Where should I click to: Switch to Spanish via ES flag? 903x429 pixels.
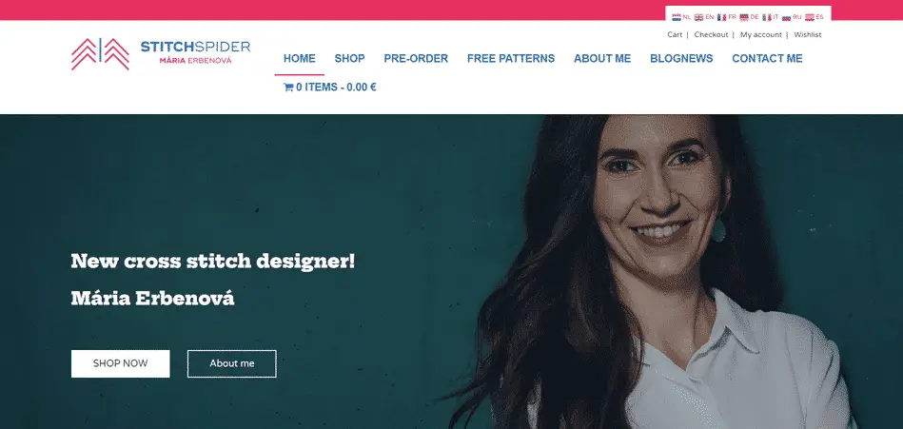(814, 17)
